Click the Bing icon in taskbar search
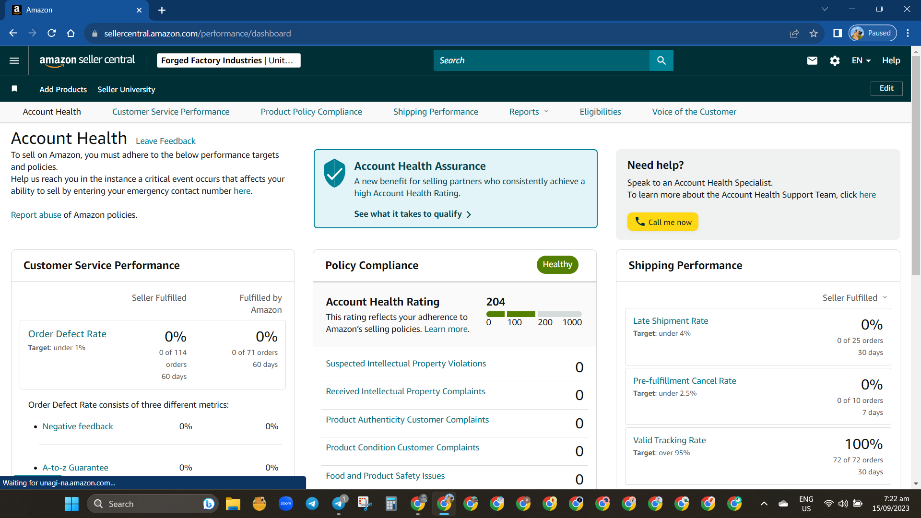This screenshot has height=518, width=921. pyautogui.click(x=209, y=504)
